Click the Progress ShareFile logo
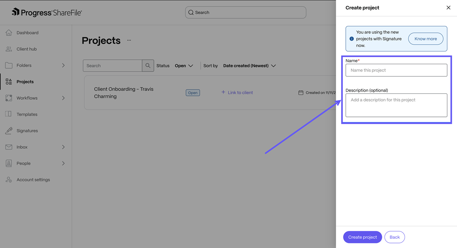Viewport: 457px width, 248px height. 46,12
